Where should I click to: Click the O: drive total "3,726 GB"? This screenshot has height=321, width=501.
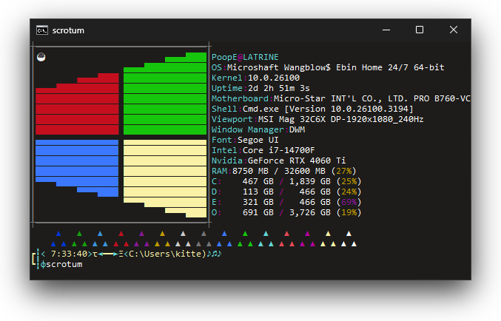click(310, 213)
